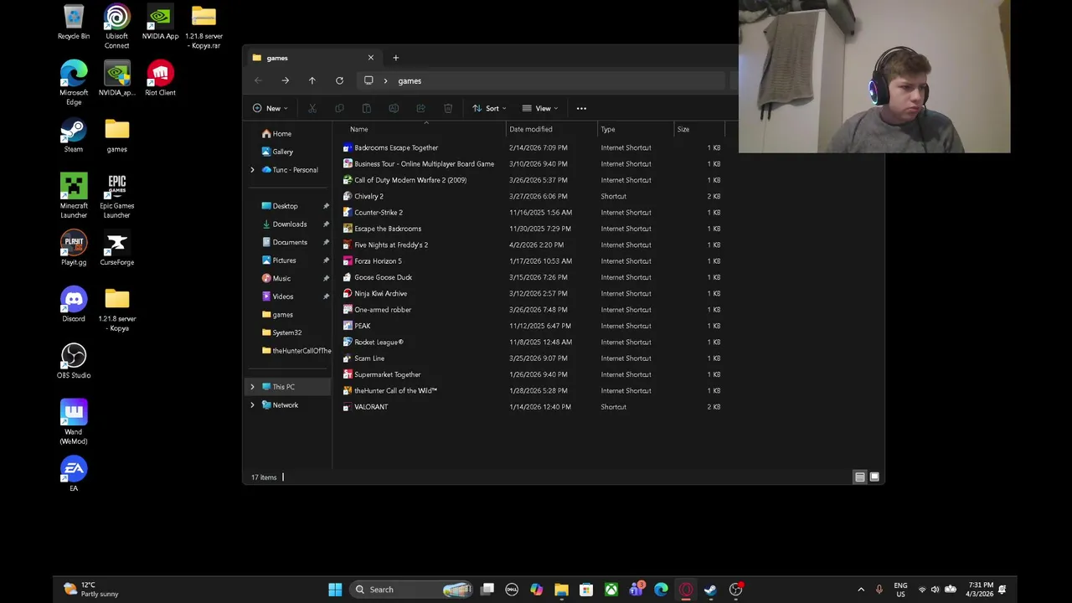The width and height of the screenshot is (1072, 603).
Task: Open Microsoft Edge desktop shortcut
Action: tap(74, 83)
